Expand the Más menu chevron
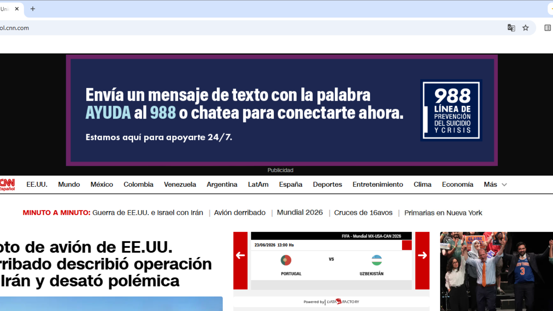Screen dimensions: 553x311 coord(504,185)
